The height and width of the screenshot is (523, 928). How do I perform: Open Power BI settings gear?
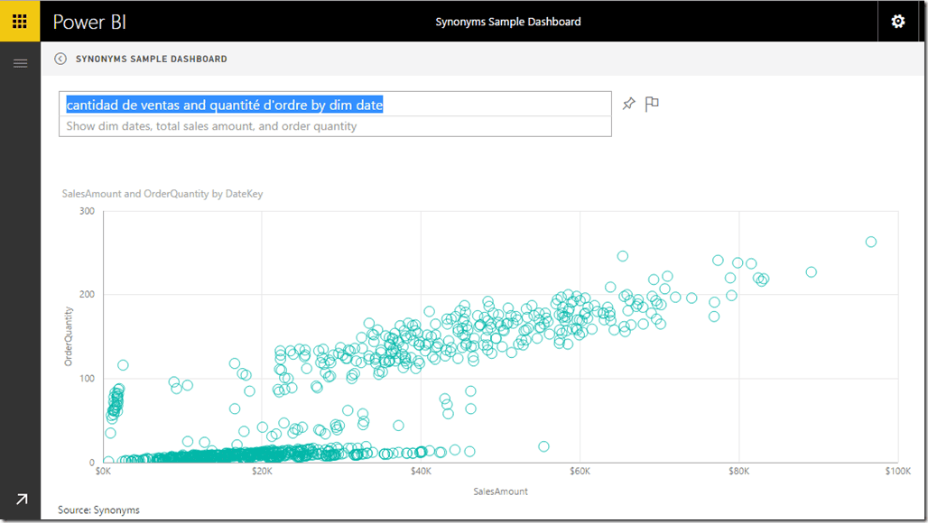897,21
